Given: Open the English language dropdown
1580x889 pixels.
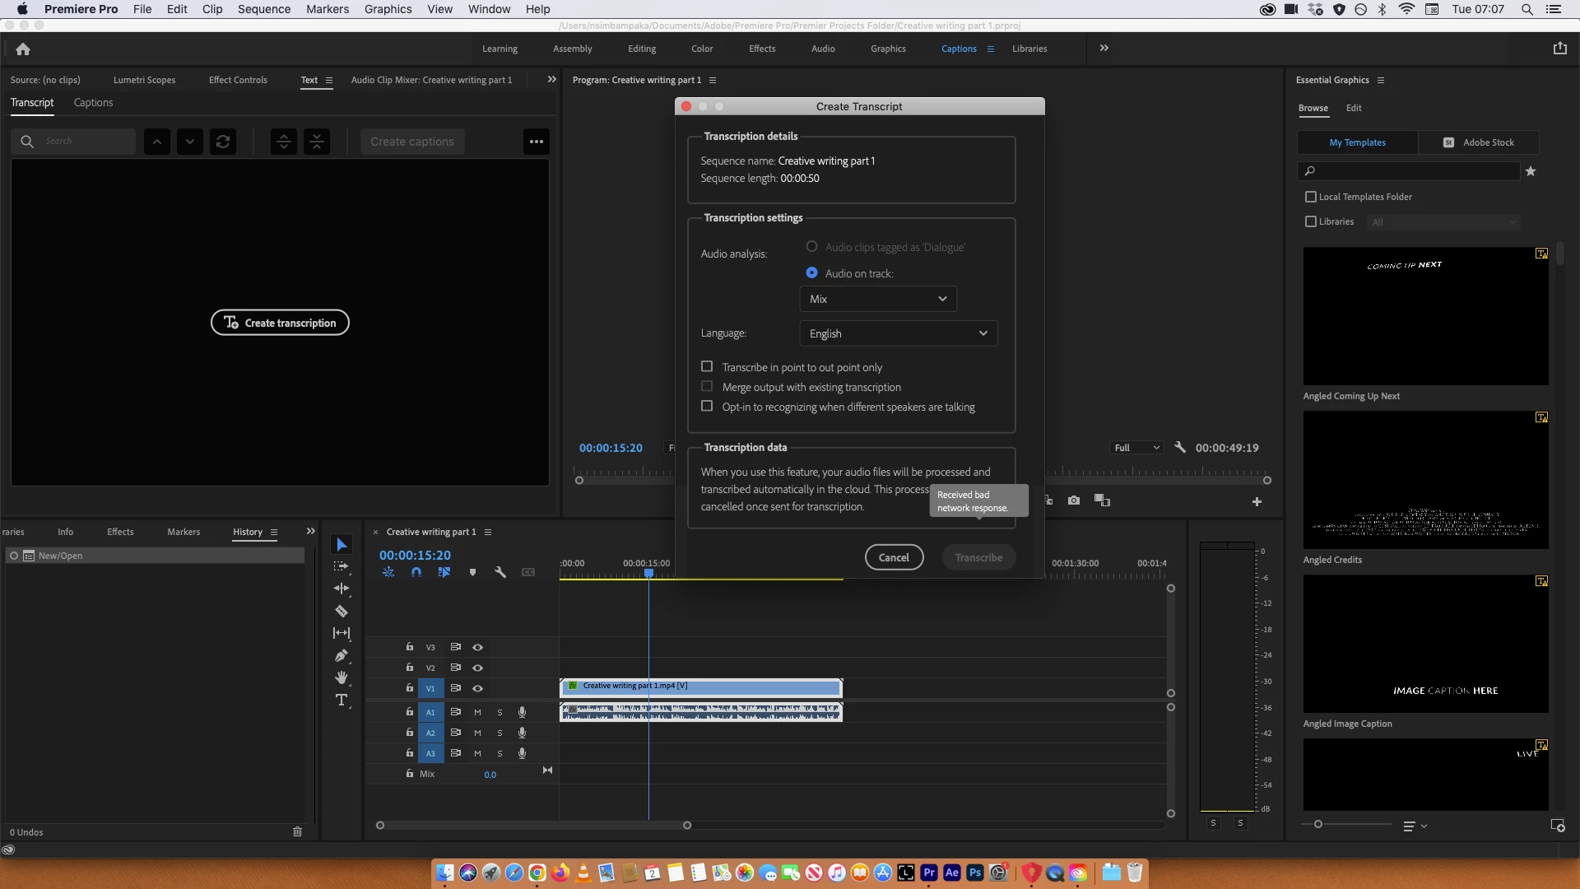Looking at the screenshot, I should pos(898,333).
